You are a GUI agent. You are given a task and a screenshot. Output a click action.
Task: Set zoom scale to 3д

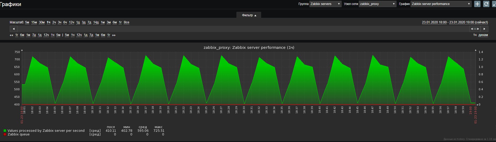pos(84,22)
